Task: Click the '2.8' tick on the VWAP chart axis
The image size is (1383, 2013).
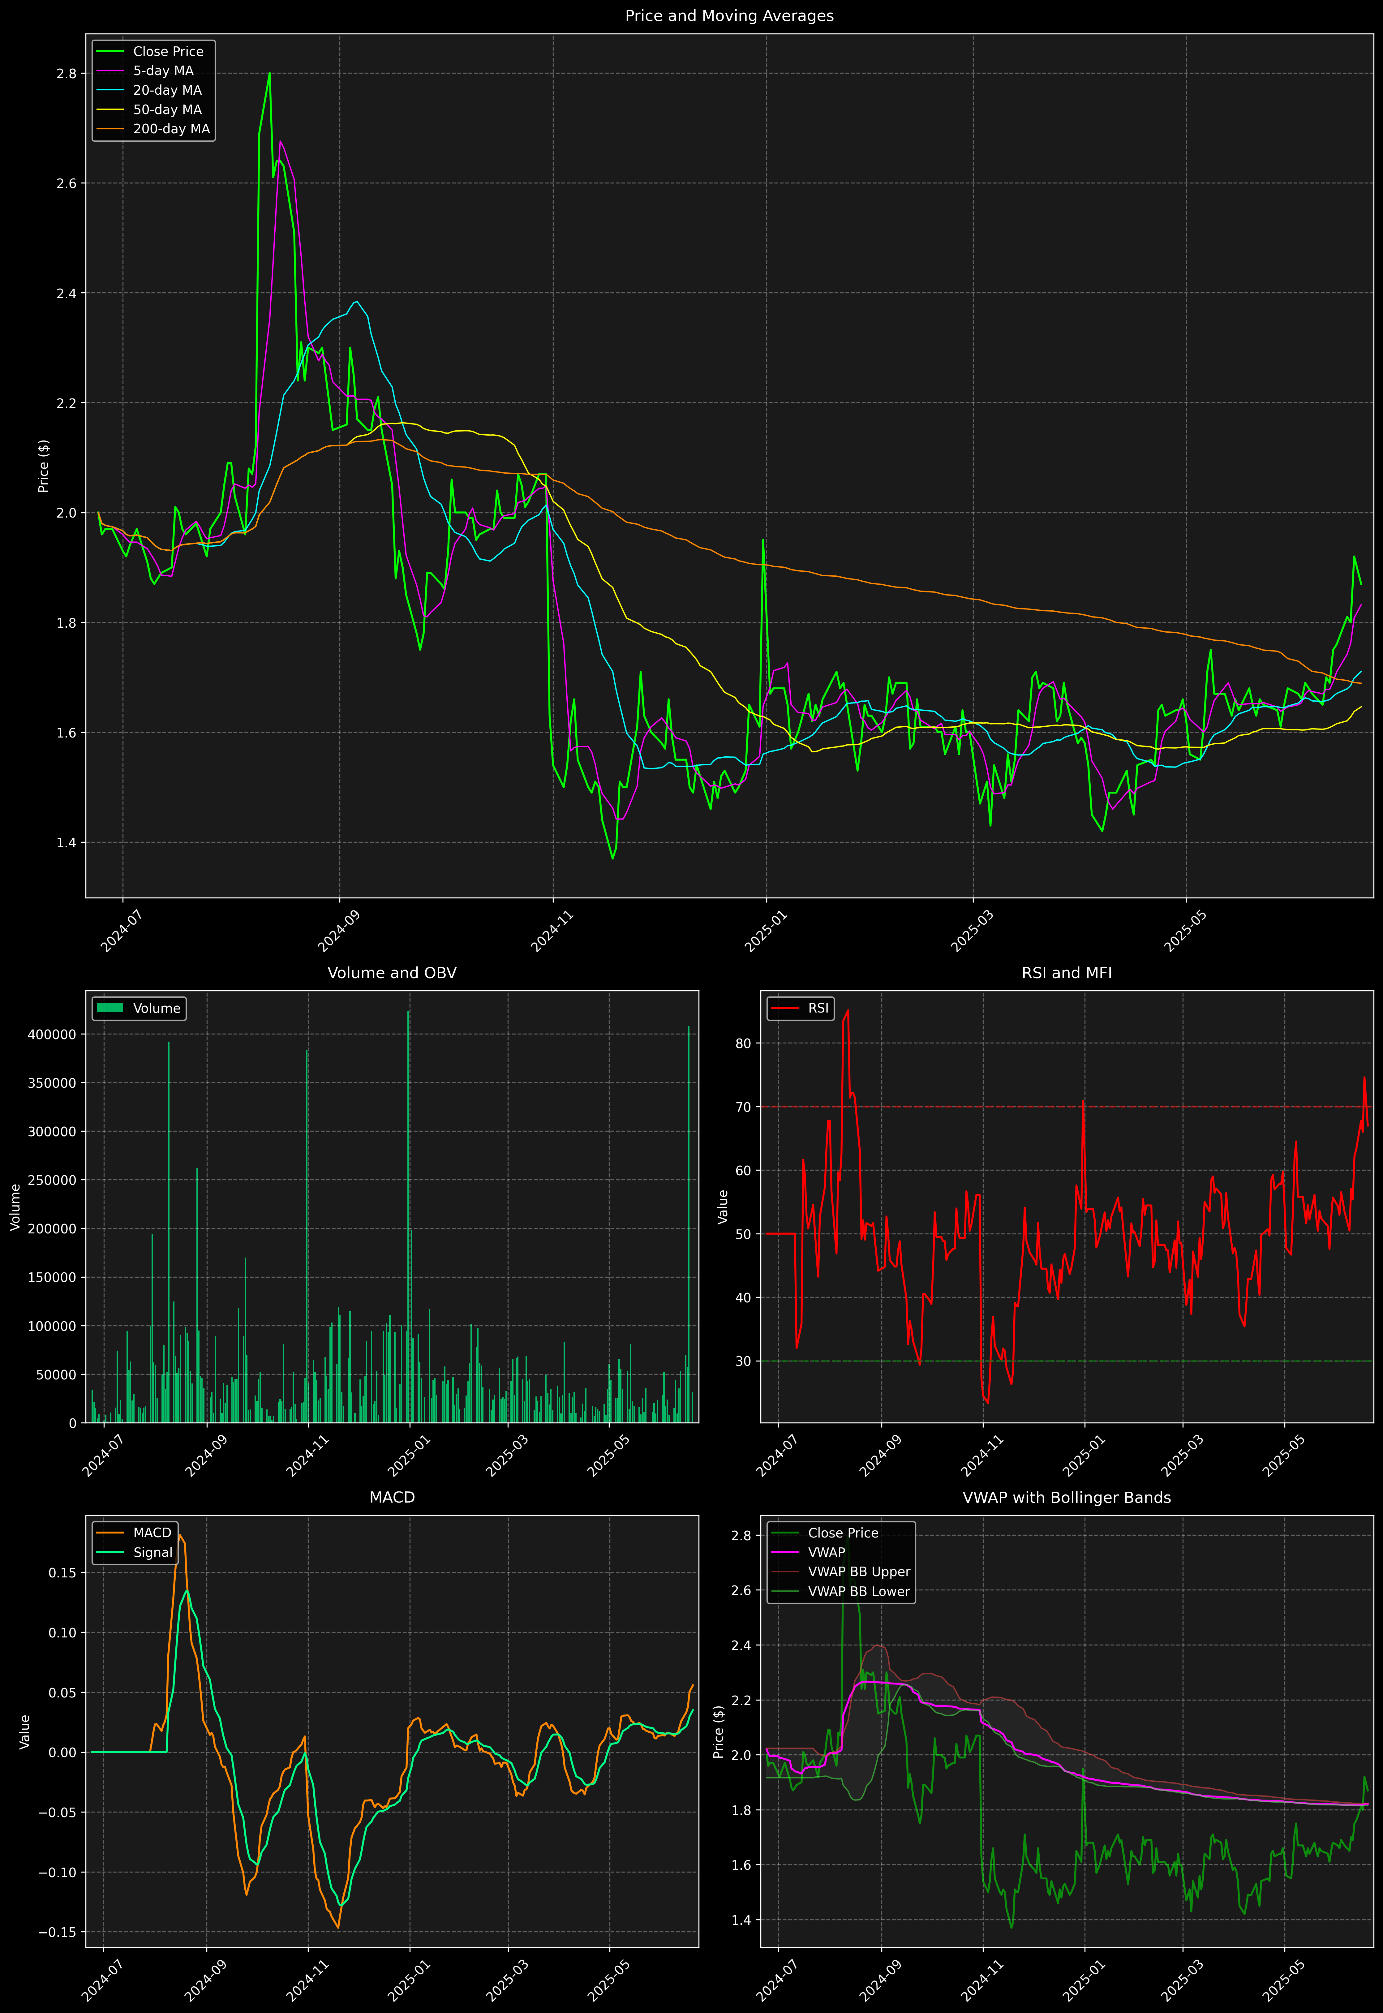Action: (741, 1536)
